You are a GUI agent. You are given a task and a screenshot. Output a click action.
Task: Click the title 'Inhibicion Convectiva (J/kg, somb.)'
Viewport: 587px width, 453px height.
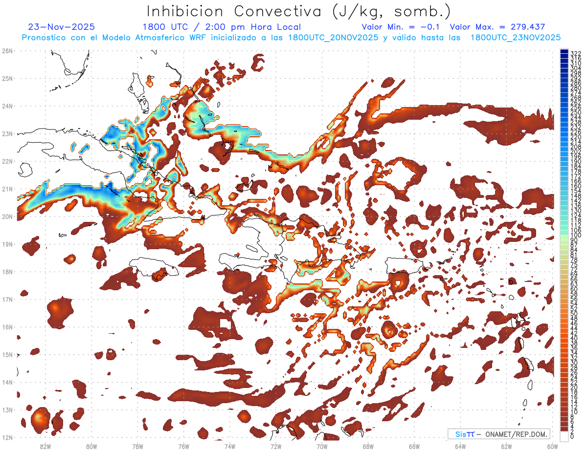coord(299,12)
